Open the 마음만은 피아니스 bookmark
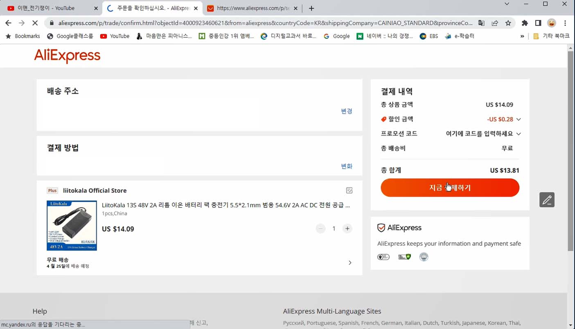Viewport: 575px width, 329px height. 164,36
